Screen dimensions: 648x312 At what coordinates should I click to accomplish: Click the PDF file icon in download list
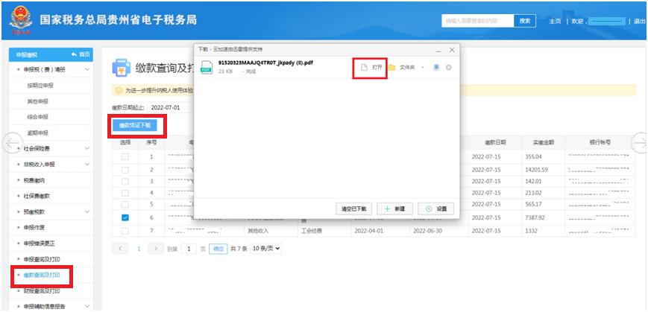(x=206, y=67)
